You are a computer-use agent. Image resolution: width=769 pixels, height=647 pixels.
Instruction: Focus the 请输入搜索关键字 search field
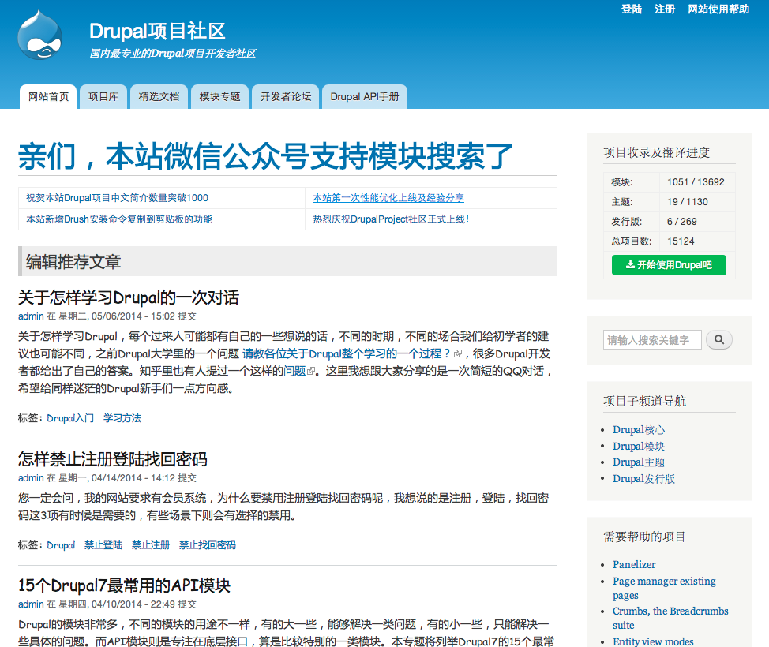(x=652, y=339)
